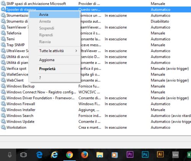This screenshot has height=161, width=191.
Task: Select the Windows Search service
Action: point(20,116)
